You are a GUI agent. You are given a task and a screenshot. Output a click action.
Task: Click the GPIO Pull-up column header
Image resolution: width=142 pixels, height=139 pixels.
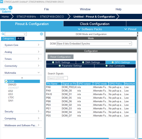pyautogui.click(x=116, y=83)
